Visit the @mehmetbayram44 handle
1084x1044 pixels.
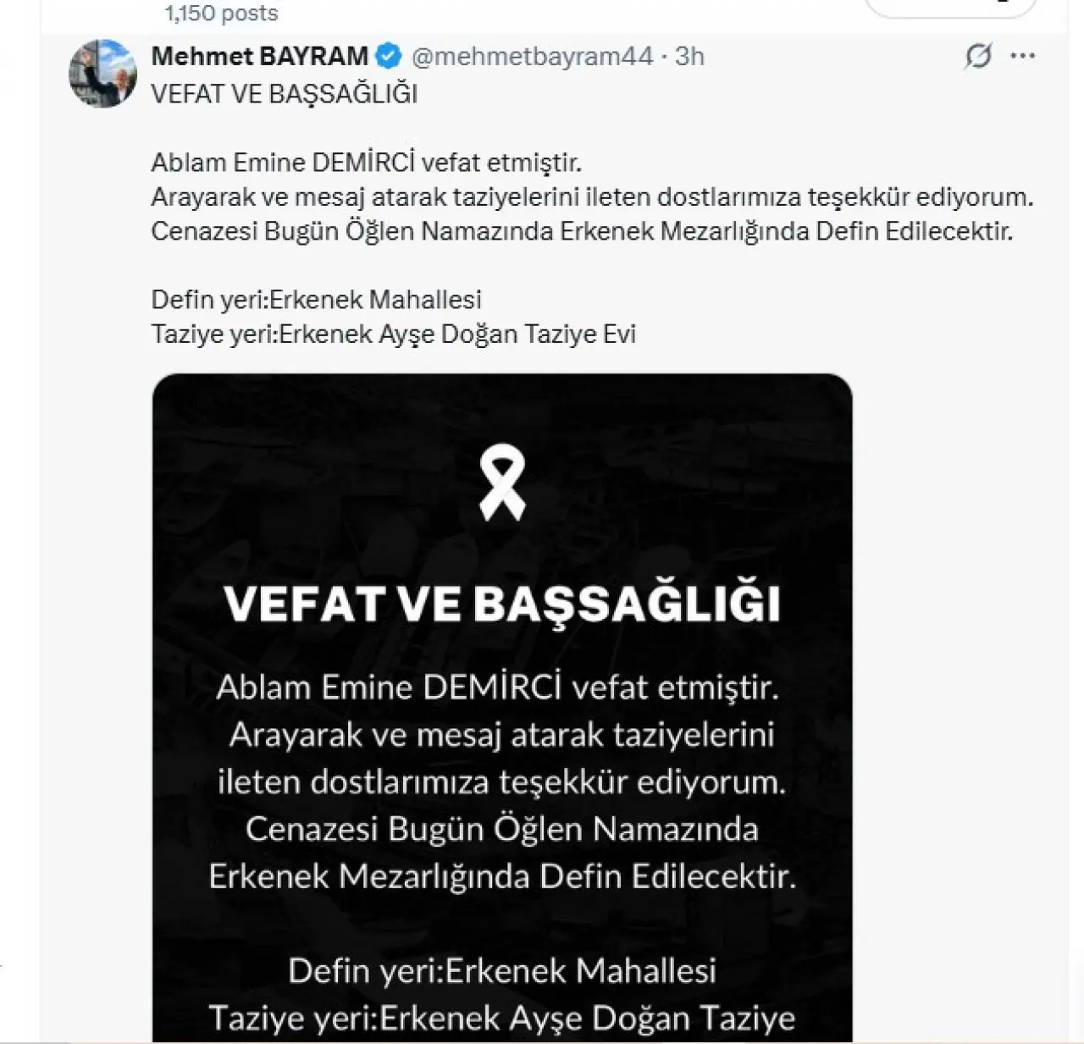pyautogui.click(x=533, y=57)
